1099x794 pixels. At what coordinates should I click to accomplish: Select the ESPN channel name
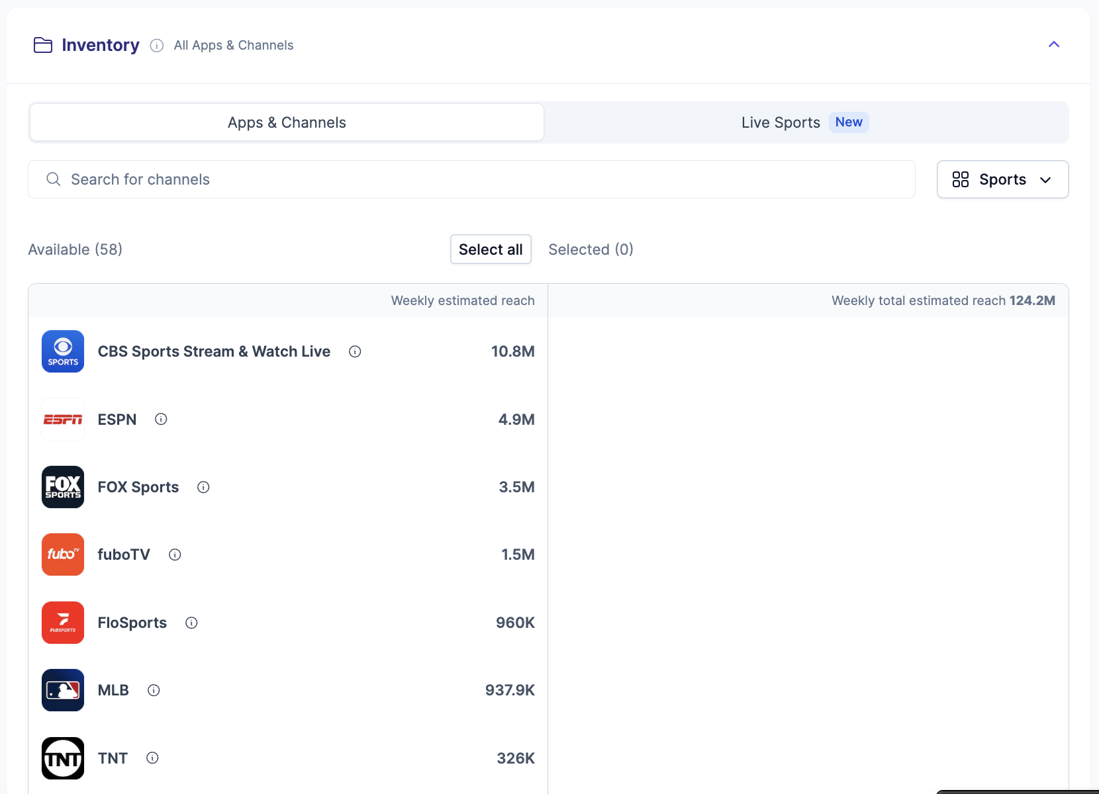click(x=117, y=419)
